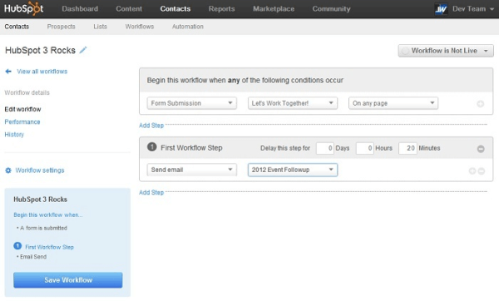
Task: Open the Workflow is Not Live dropdown
Action: pyautogui.click(x=446, y=51)
